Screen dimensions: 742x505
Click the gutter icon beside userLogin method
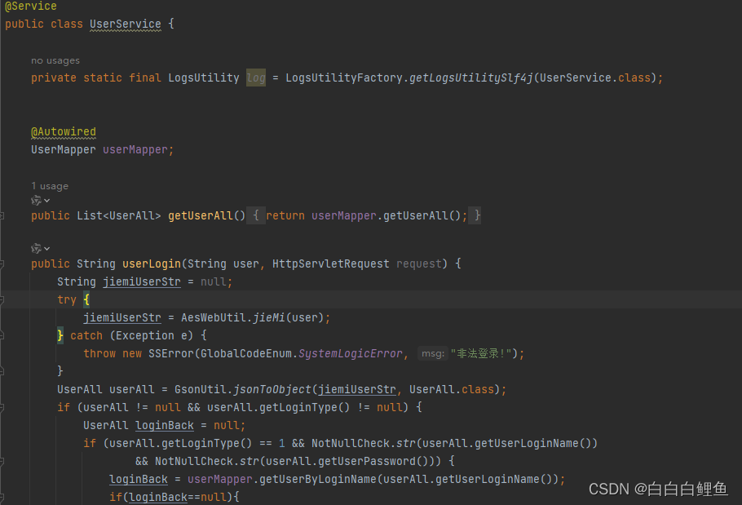click(37, 248)
